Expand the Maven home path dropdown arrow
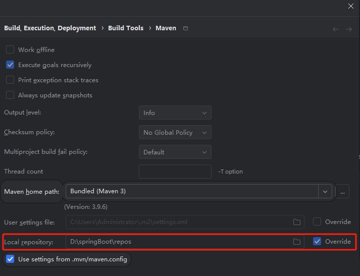Screen dimensions: 360x276 coord(325,191)
